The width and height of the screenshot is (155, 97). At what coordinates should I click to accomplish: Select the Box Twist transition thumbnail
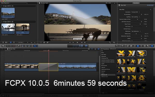tap(121, 61)
